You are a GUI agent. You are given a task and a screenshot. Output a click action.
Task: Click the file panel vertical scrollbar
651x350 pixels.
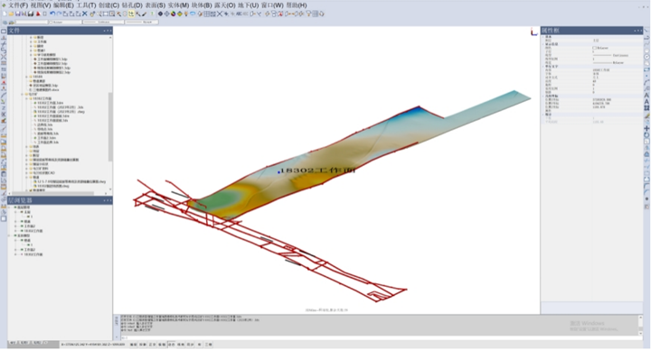(110, 126)
